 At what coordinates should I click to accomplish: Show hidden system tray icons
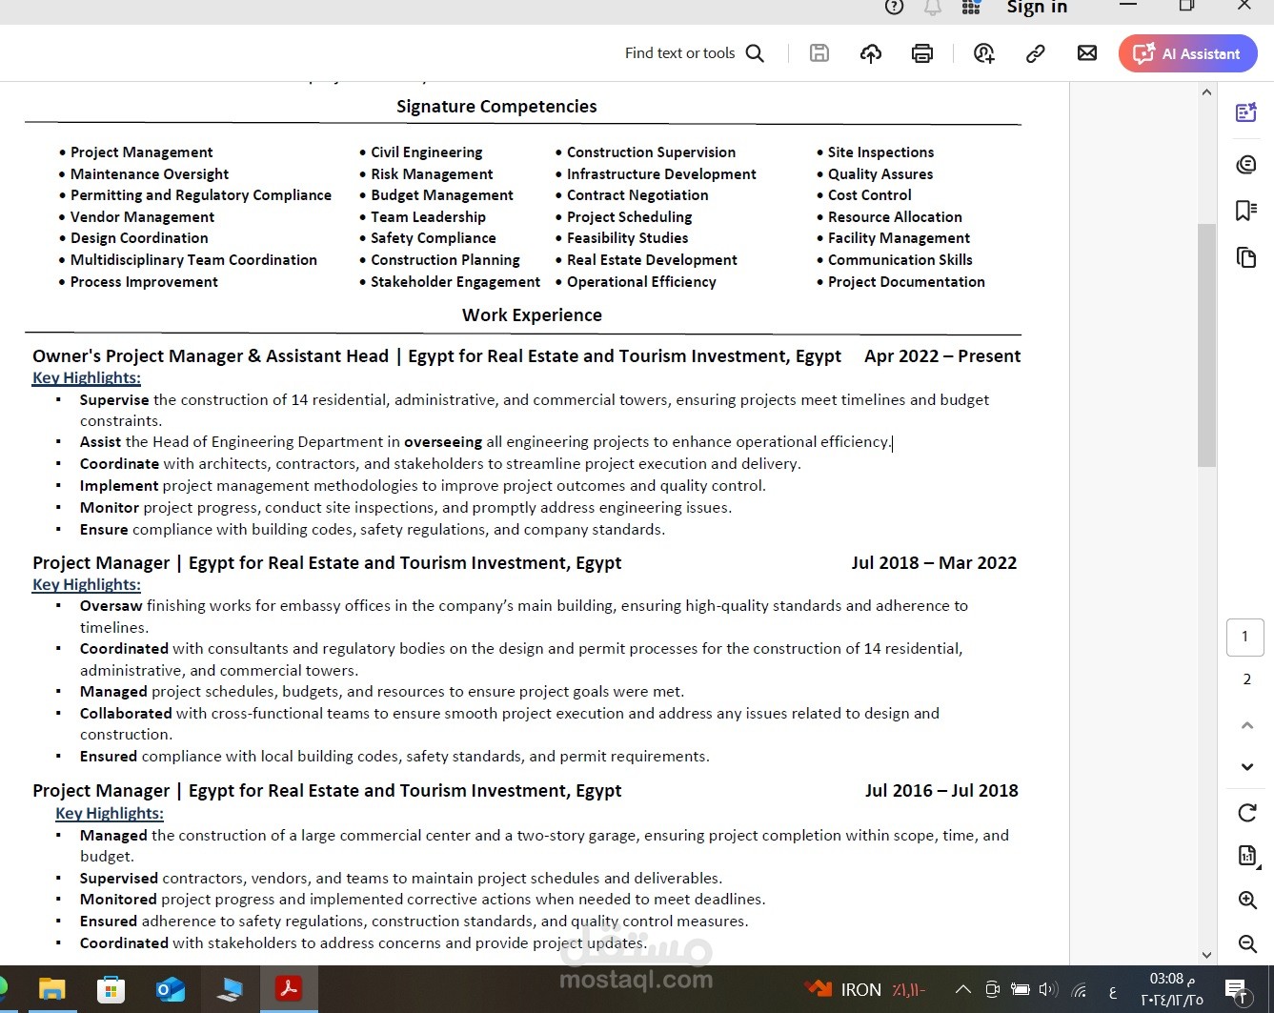point(962,989)
